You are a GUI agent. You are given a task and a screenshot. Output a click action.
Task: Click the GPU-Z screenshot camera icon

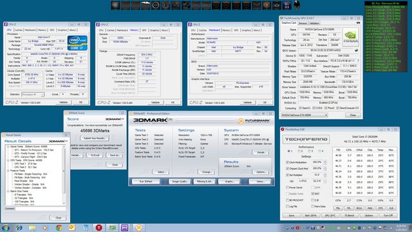pyautogui.click(x=358, y=23)
